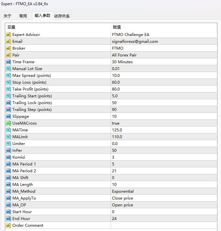
Task: Select the 'MA_OP' variable name
Action: point(19,205)
